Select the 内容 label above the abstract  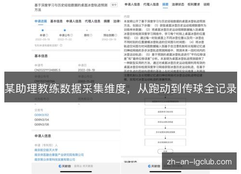click(127, 16)
